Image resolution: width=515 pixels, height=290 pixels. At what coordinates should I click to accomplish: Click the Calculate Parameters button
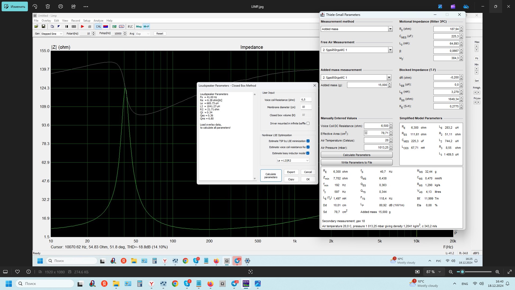point(356,155)
